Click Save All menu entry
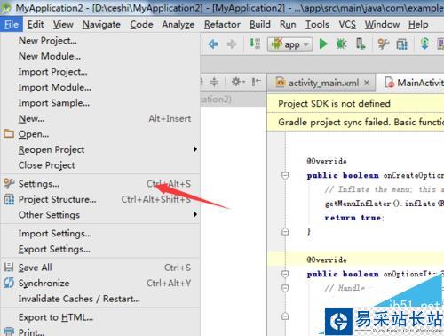 (x=100, y=268)
